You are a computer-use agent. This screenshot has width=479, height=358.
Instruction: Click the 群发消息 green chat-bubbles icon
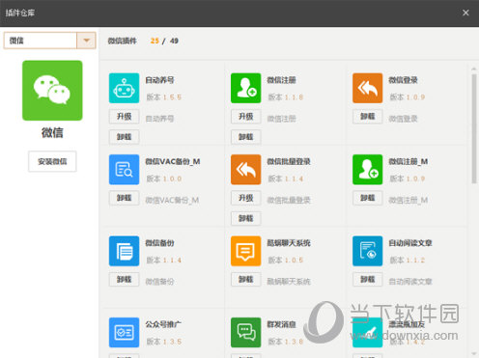(x=245, y=332)
